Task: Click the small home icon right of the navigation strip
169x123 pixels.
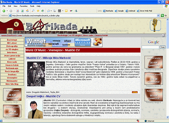Action: tap(163, 36)
